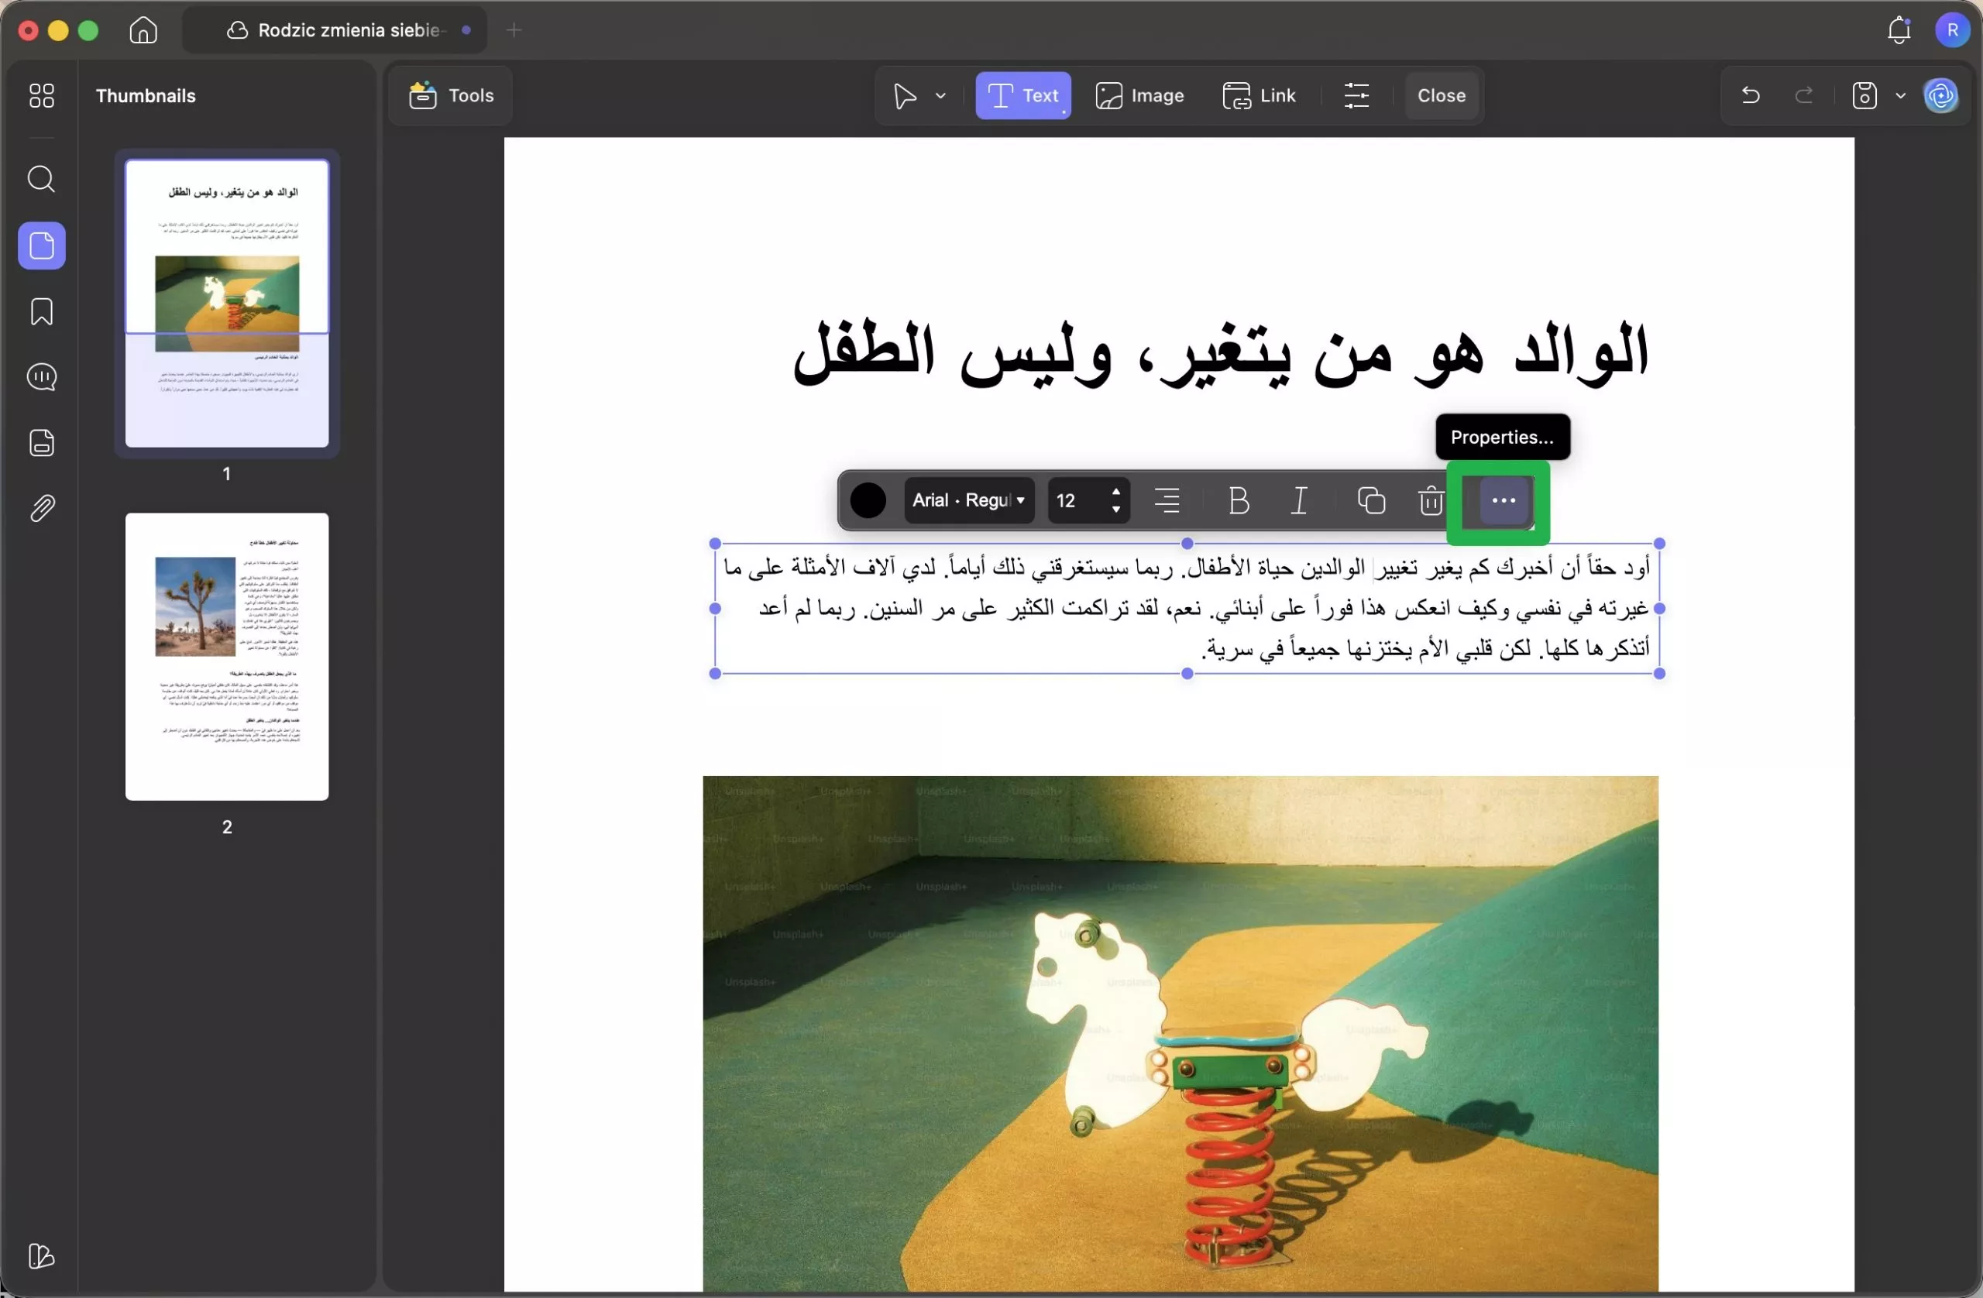
Task: Open the Annotations comments panel
Action: tap(41, 377)
